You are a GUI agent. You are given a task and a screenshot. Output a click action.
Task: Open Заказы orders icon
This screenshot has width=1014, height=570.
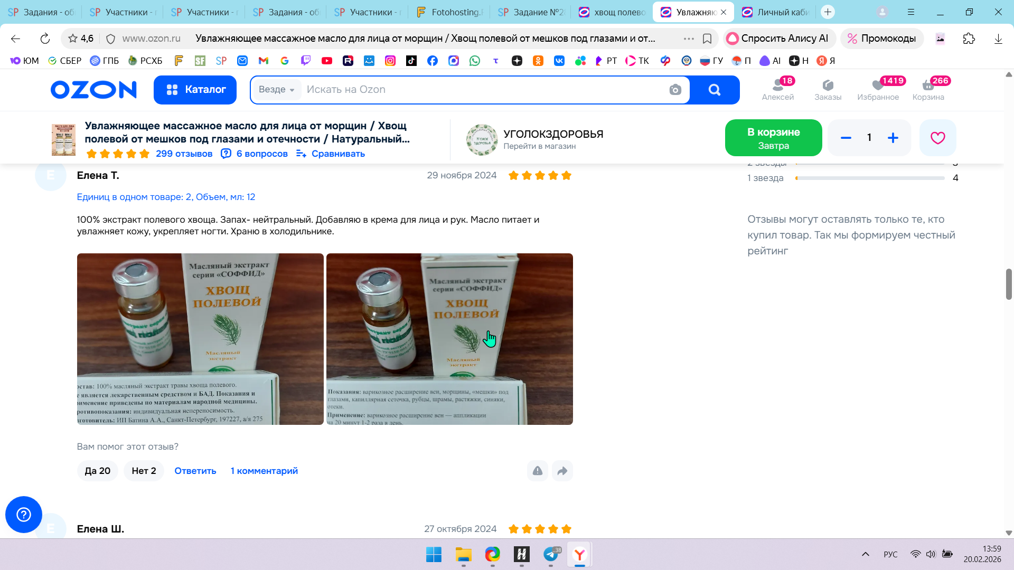tap(828, 89)
